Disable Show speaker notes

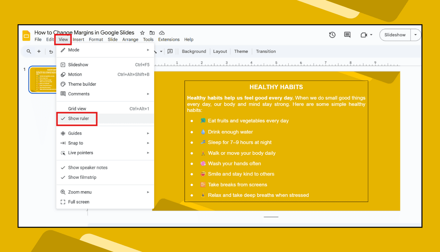pos(88,168)
